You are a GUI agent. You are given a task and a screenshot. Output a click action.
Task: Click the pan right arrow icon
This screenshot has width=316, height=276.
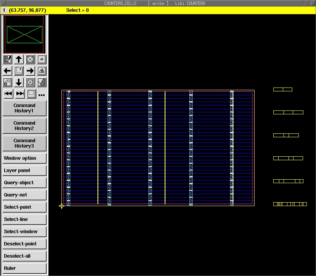pyautogui.click(x=30, y=71)
